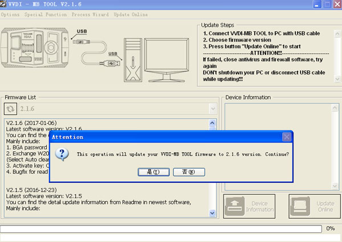Click the VVDI app icon in title bar

pyautogui.click(x=3, y=4)
